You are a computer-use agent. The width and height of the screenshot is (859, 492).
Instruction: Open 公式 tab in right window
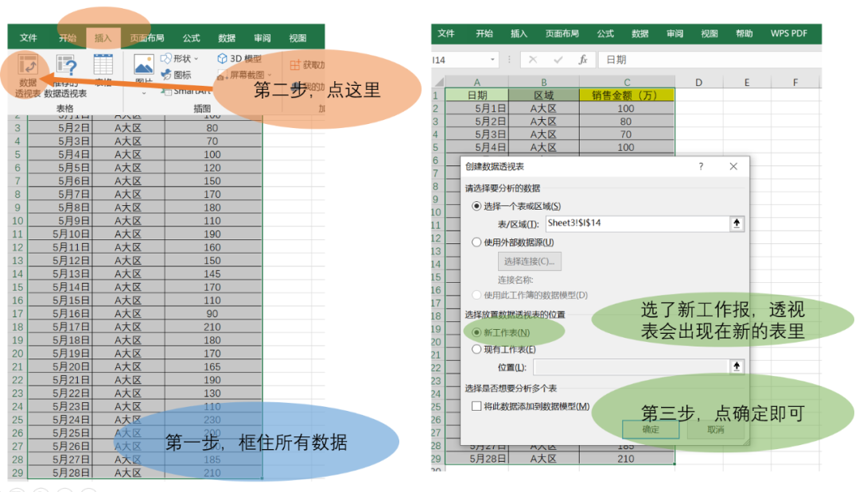tap(605, 33)
